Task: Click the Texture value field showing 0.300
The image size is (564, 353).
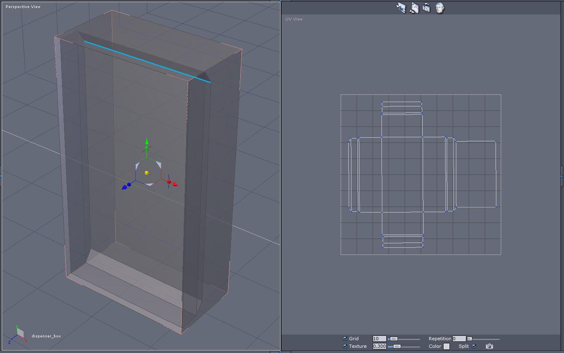Action: [x=379, y=346]
